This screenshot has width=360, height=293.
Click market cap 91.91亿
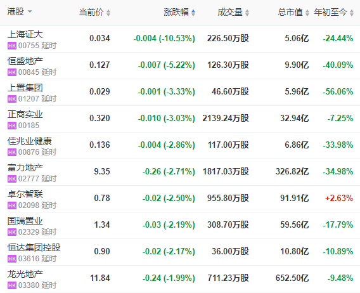click(295, 198)
